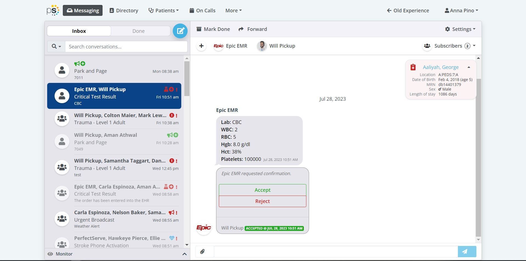Click the plus icon to add participant
The width and height of the screenshot is (526, 261).
pyautogui.click(x=201, y=46)
